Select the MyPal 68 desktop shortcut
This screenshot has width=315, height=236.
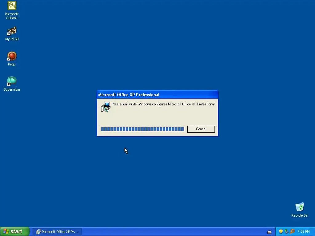point(12,33)
